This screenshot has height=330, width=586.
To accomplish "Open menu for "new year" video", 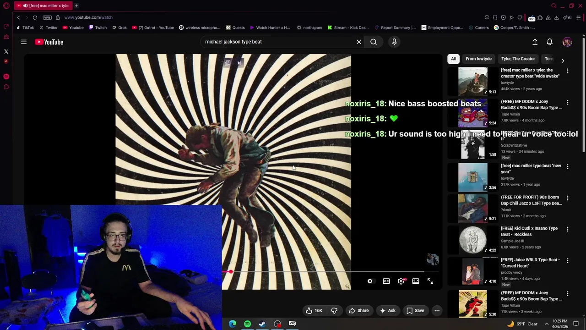I will coord(568,166).
